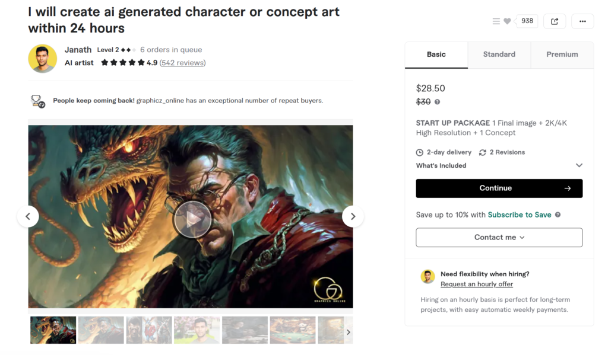Viewport: 608px width, 355px height.
Task: Click the tooltip icon next to the $30 price
Action: [x=438, y=101]
